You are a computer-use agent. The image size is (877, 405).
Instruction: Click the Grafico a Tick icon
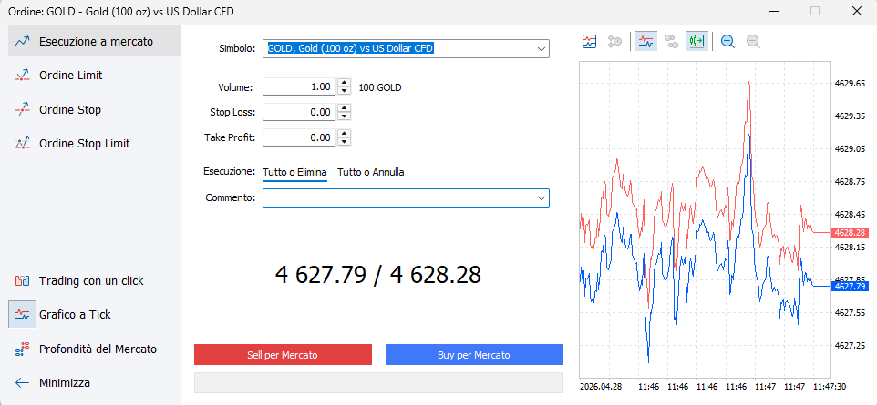click(x=23, y=315)
